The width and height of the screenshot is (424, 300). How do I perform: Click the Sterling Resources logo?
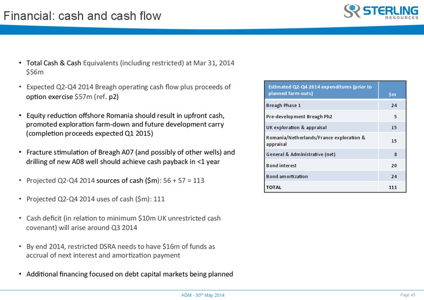(381, 12)
